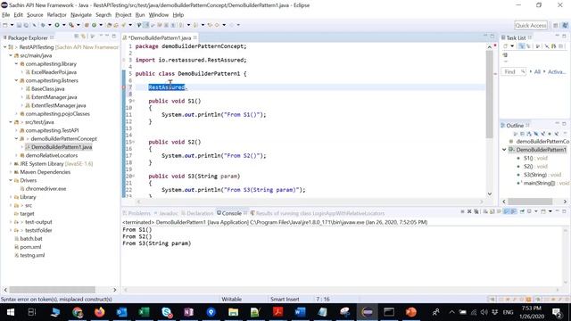This screenshot has height=321, width=571.
Task: Click Windows Start button
Action: 10,312
